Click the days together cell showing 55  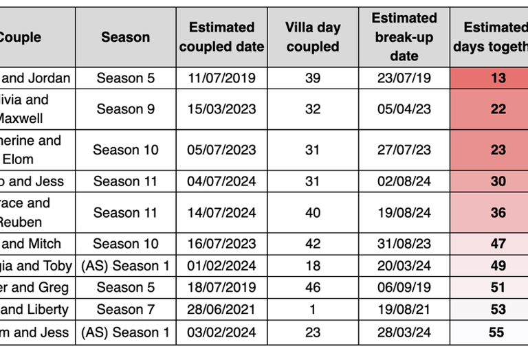[496, 332]
